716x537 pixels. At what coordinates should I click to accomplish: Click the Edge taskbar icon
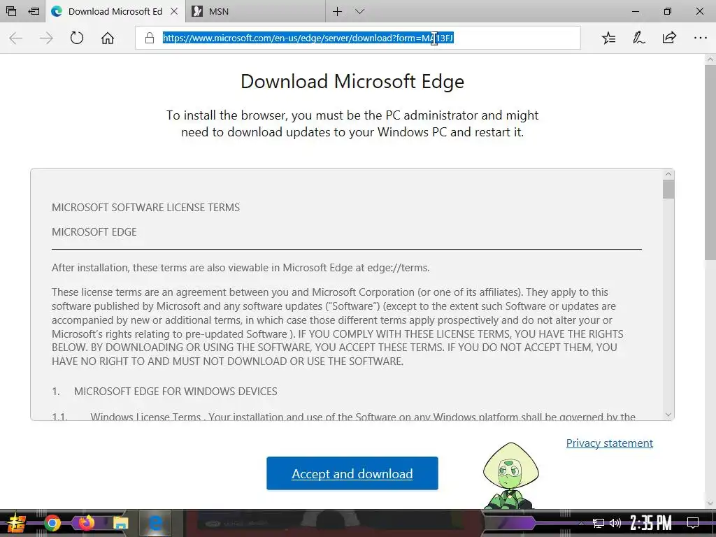(155, 523)
